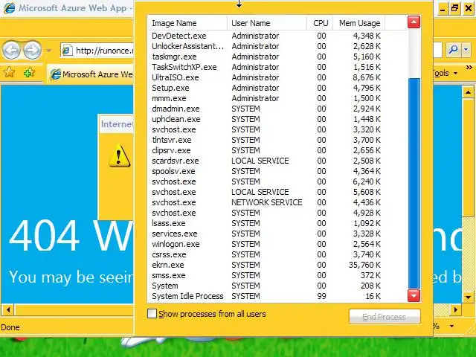The image size is (476, 357).
Task: Select the lsass.exe process
Action: click(266, 223)
